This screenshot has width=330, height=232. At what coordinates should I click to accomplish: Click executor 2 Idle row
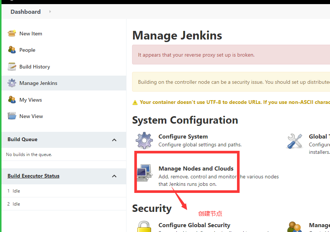64,204
